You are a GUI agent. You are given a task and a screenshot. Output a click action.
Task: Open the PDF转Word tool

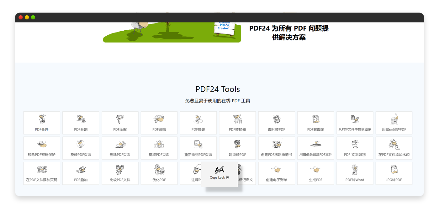tap(355, 173)
